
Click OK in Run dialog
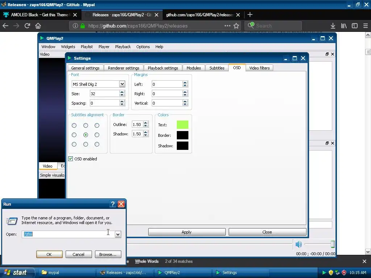[x=49, y=254]
